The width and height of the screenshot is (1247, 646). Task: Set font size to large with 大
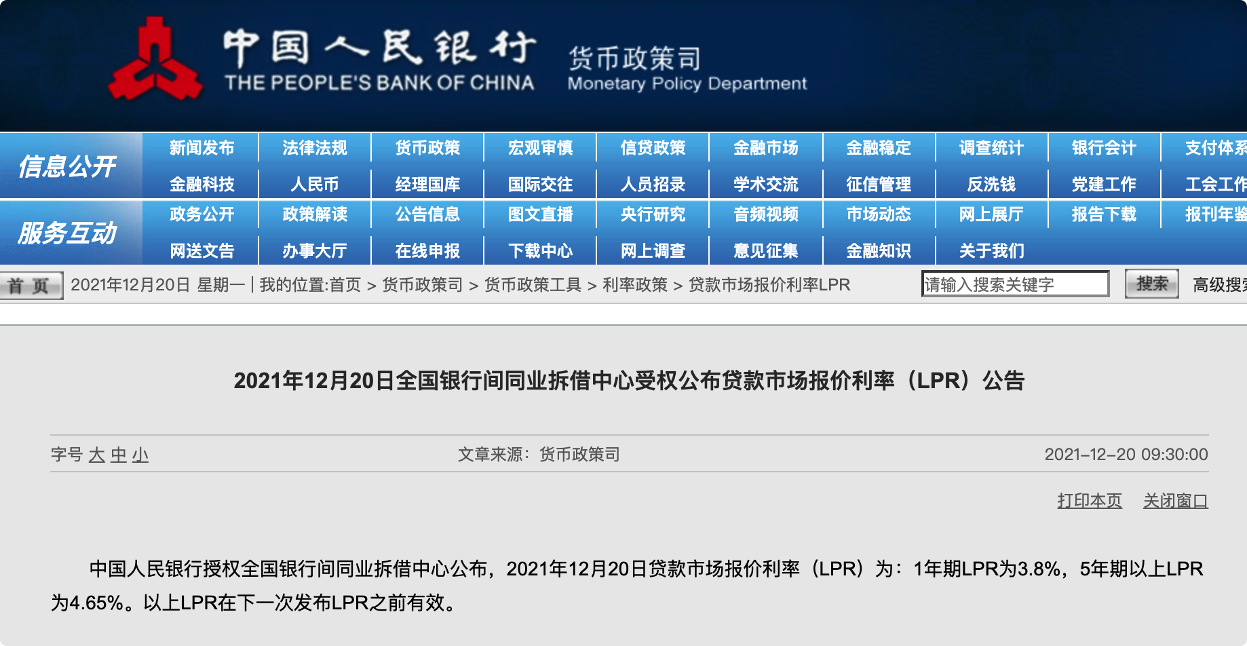click(x=96, y=455)
